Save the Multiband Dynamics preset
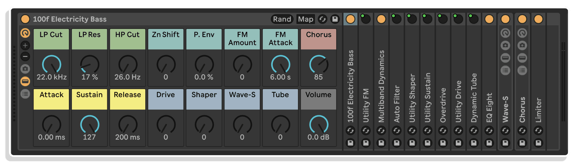Screen dimensions: 580x166 381,143
